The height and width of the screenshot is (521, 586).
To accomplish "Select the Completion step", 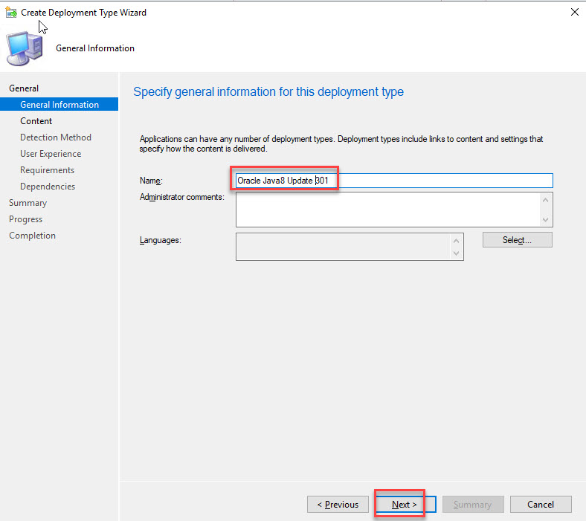I will [32, 236].
